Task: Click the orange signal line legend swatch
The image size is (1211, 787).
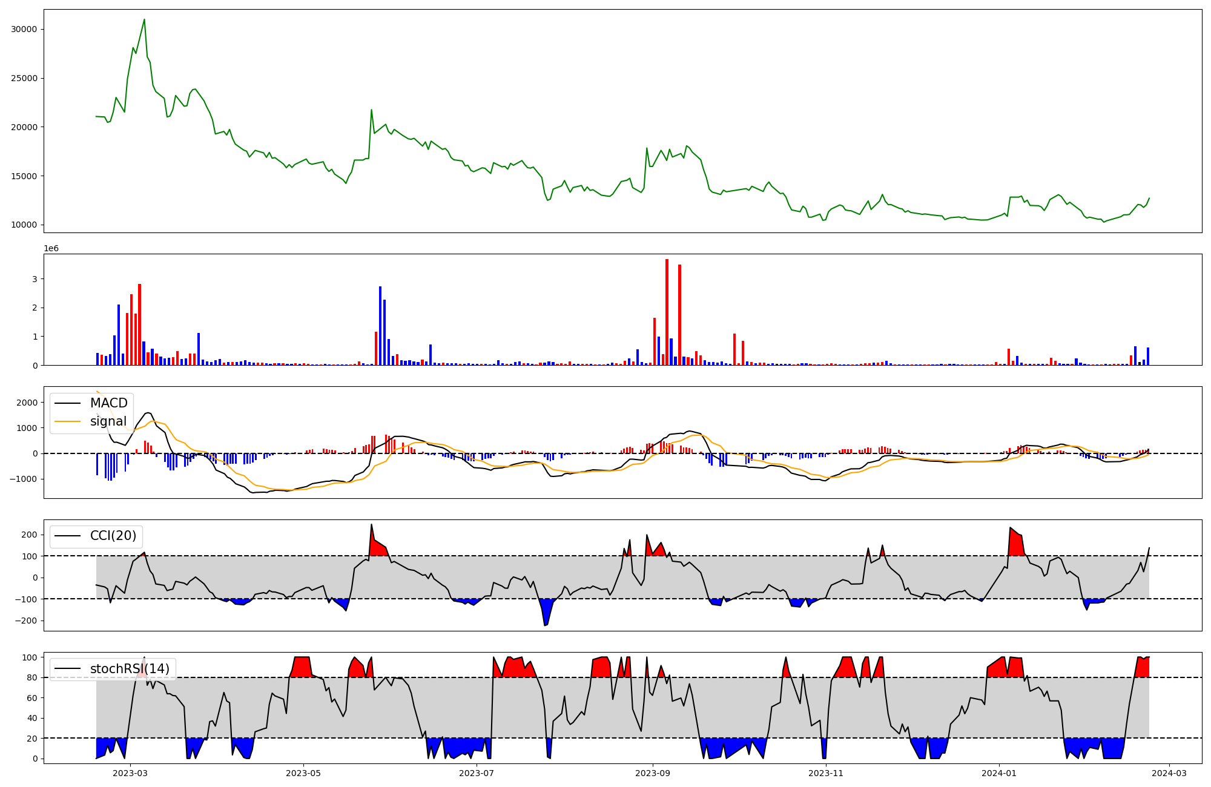Action: click(x=67, y=421)
